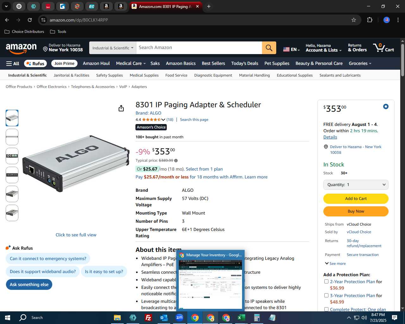Open the Quantity dropdown
Viewport: 405px width, 324px height.
[356, 185]
